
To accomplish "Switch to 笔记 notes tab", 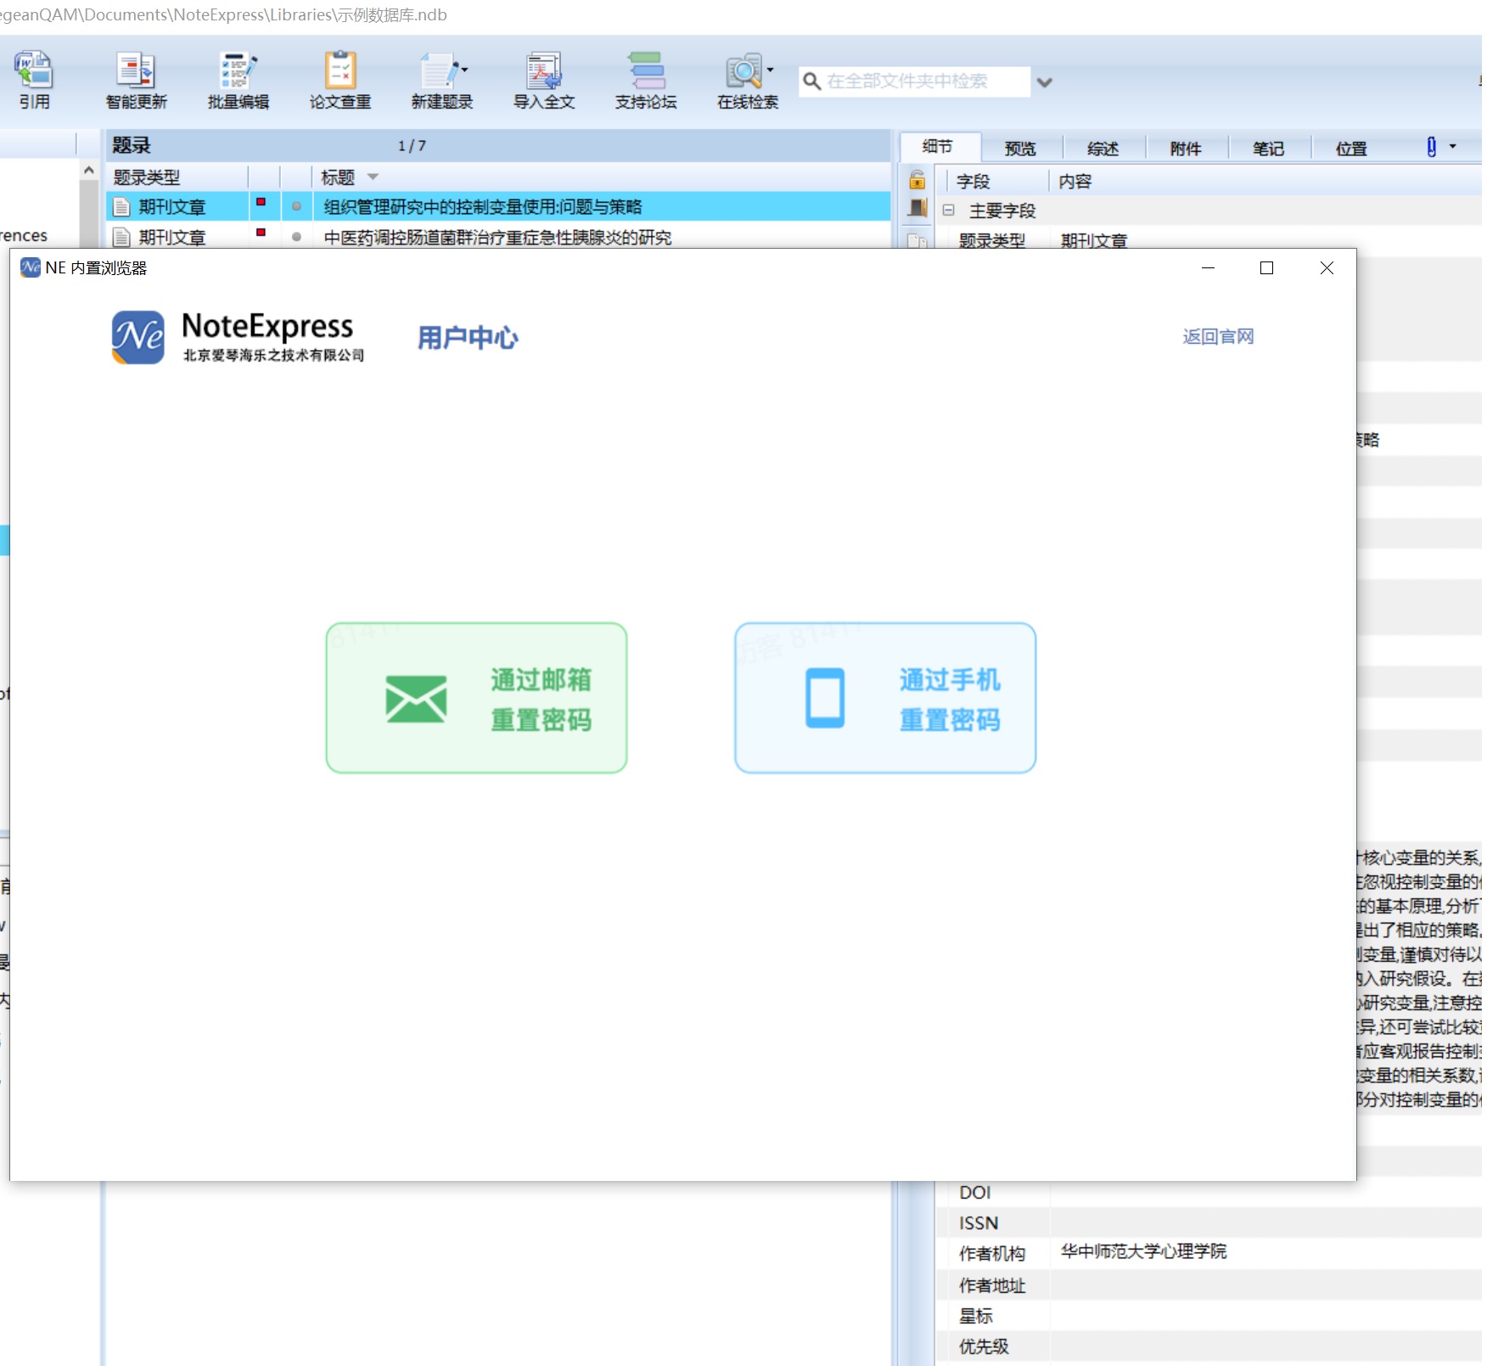I will [x=1268, y=149].
